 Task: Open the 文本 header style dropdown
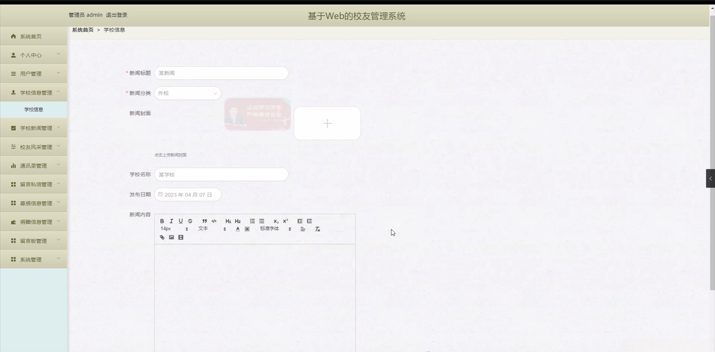pyautogui.click(x=212, y=229)
